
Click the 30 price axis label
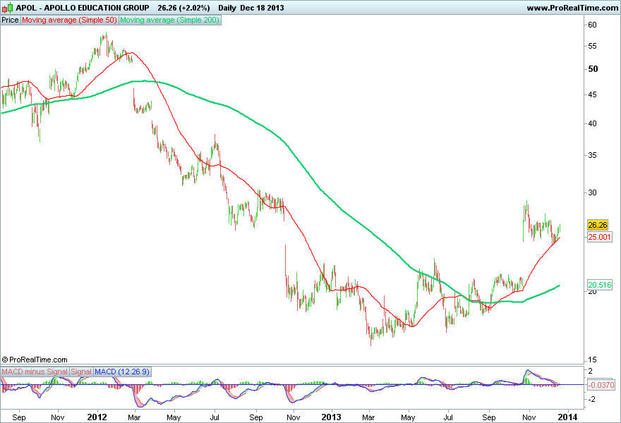pyautogui.click(x=593, y=192)
